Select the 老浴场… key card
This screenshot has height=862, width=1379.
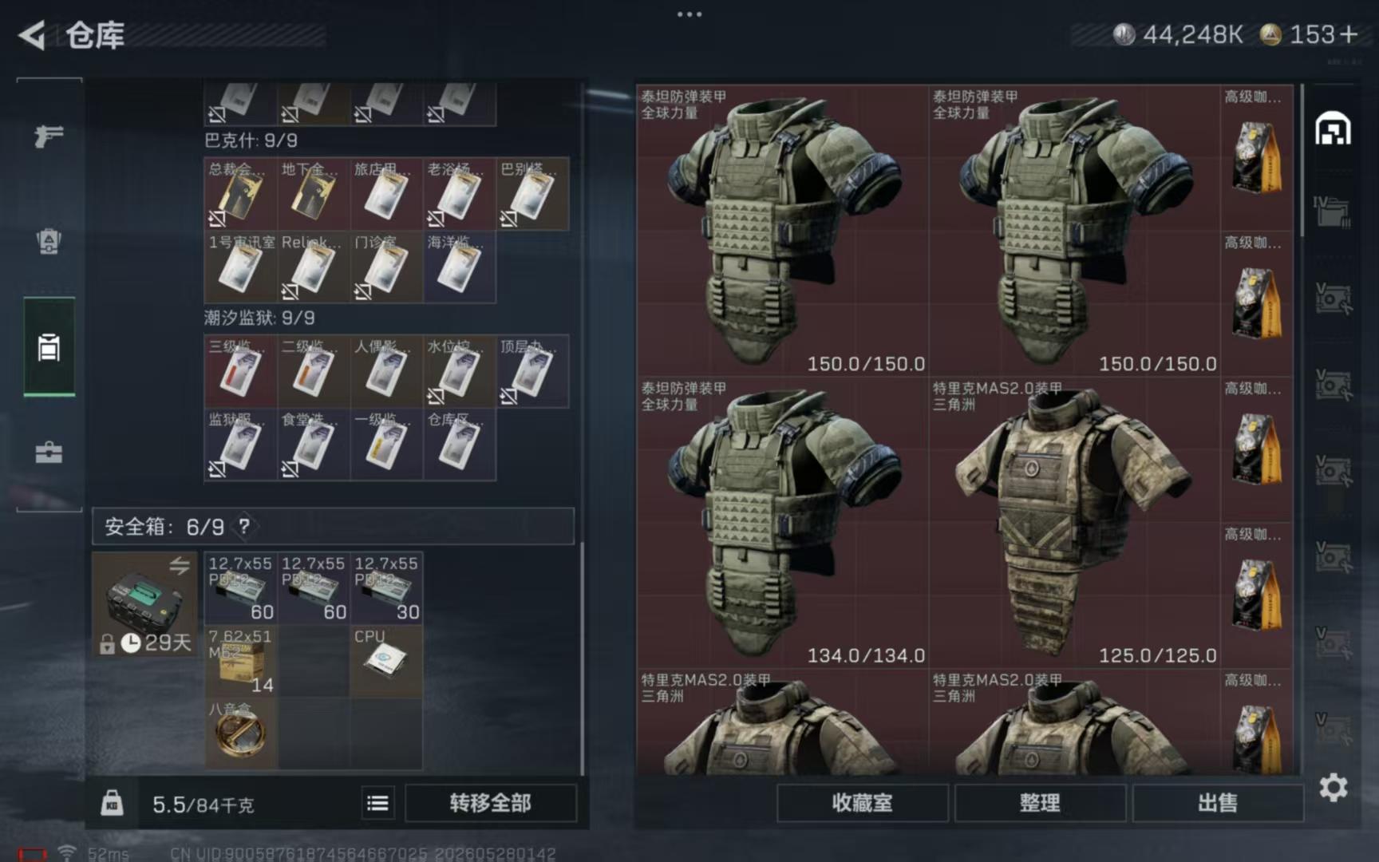[460, 194]
